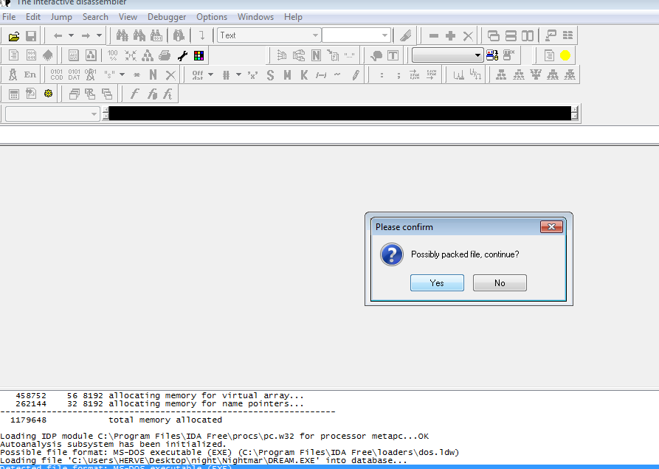The height and width of the screenshot is (469, 659).
Task: Open the File menu
Action: [x=9, y=17]
